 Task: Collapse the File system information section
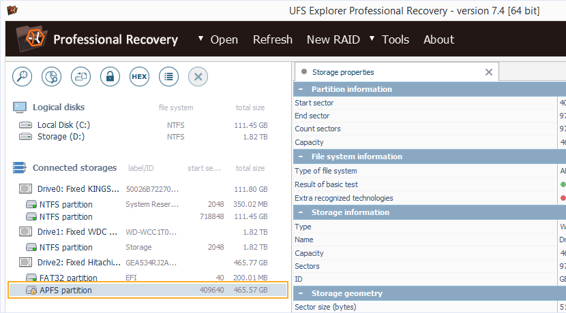point(301,156)
